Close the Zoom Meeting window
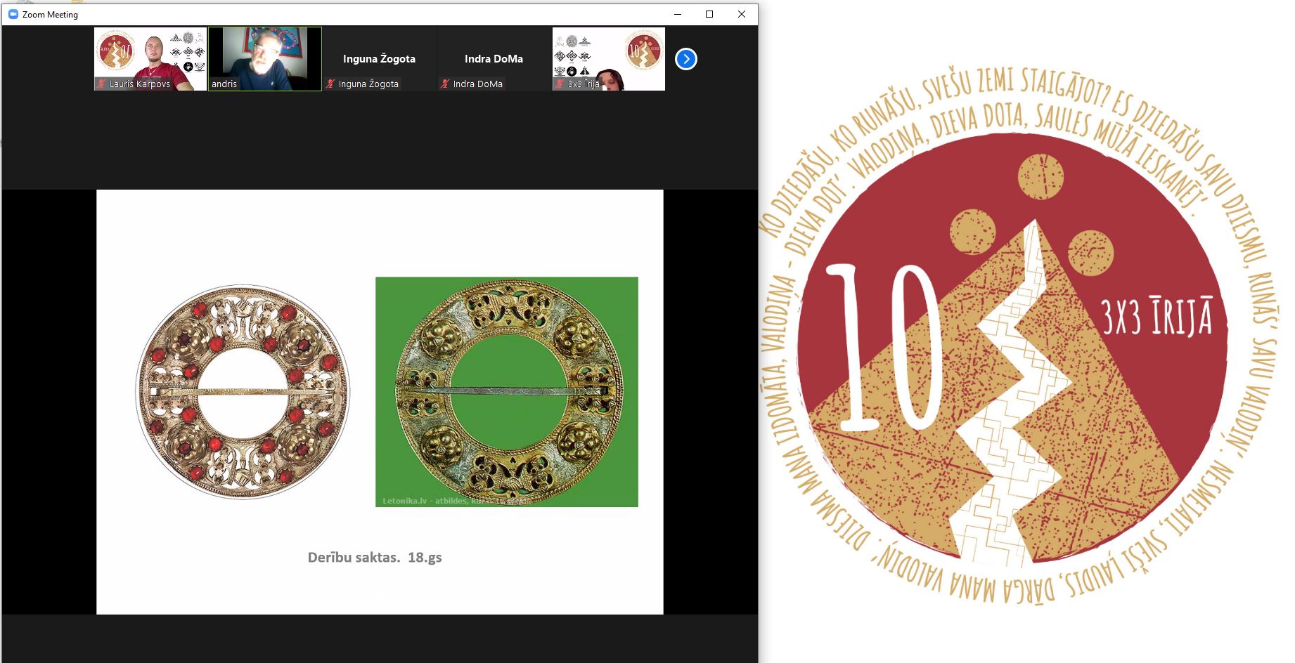Screen dimensions: 1295x663 pos(742,14)
